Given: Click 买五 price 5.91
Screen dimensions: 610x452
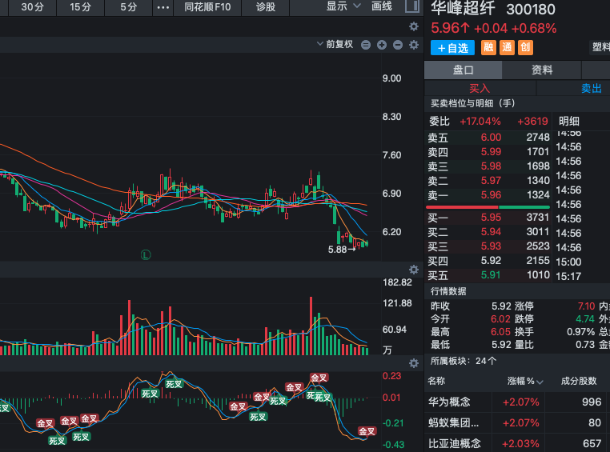Looking at the screenshot, I should pyautogui.click(x=491, y=274).
